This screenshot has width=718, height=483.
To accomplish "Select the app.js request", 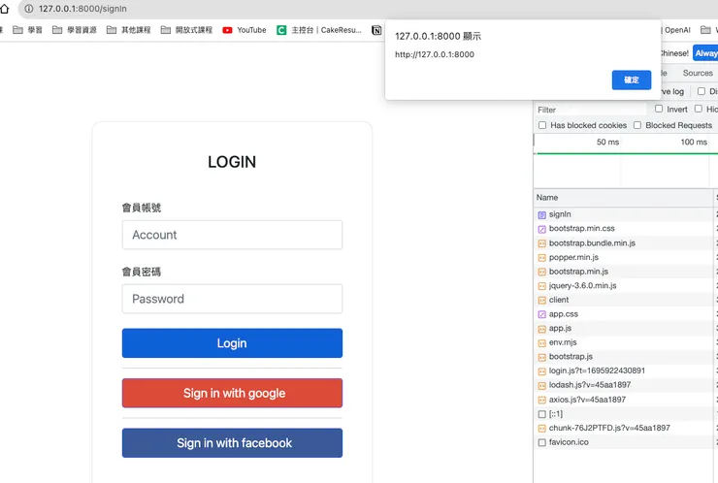I will coord(623,328).
